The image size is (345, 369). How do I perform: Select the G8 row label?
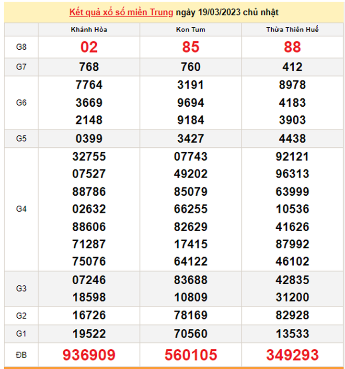pyautogui.click(x=21, y=47)
